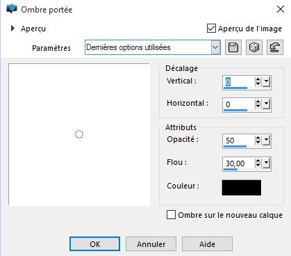Decrease Flou value with down spinner
Viewport: 291px width, 256px height.
pyautogui.click(x=258, y=166)
